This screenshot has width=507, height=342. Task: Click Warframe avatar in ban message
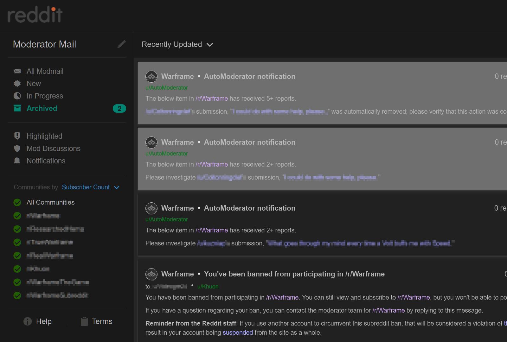151,274
